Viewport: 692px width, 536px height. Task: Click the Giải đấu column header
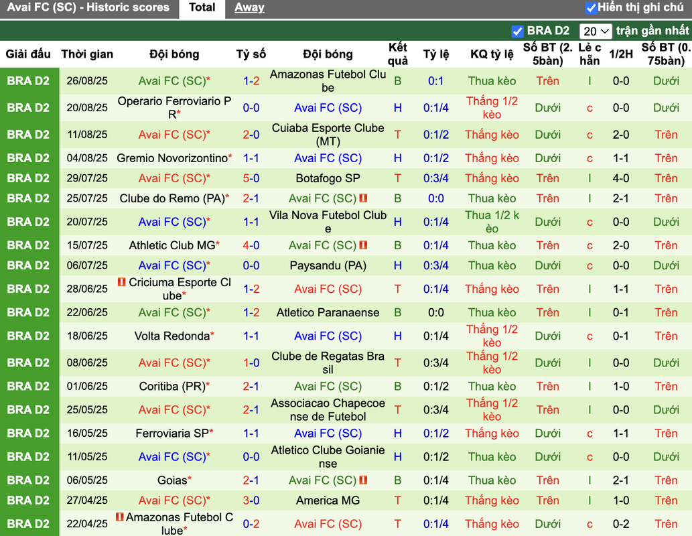[28, 54]
